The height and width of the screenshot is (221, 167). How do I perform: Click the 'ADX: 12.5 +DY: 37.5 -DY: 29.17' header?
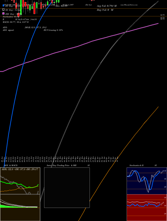(20, 169)
